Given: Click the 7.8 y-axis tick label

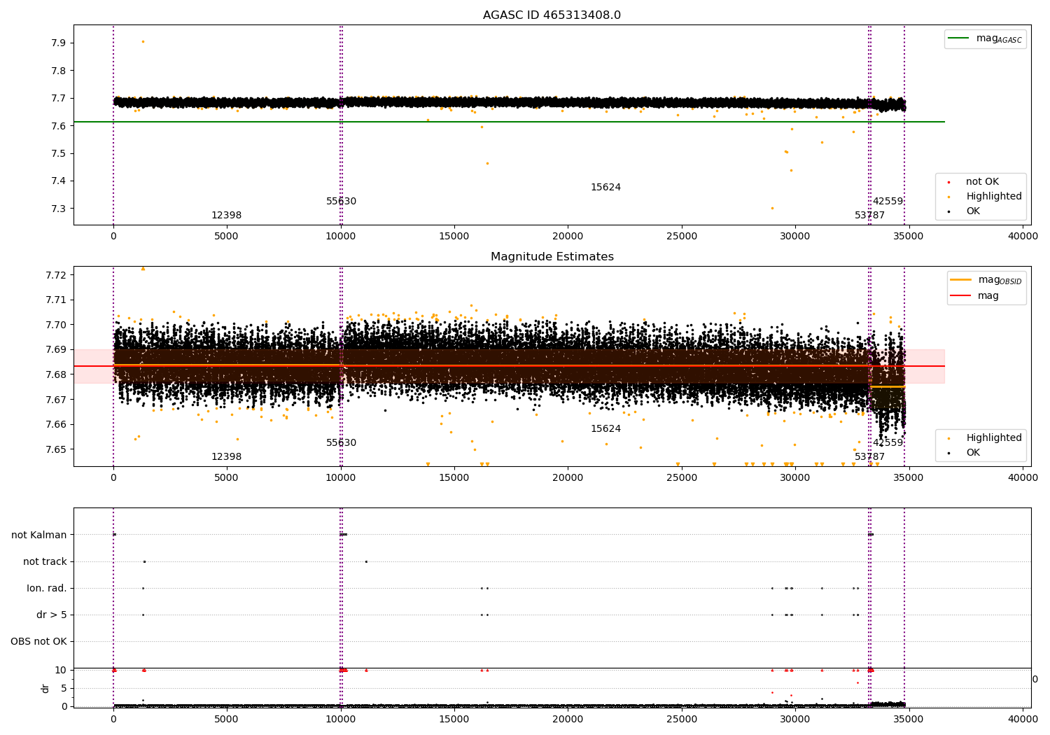Looking at the screenshot, I should point(59,71).
